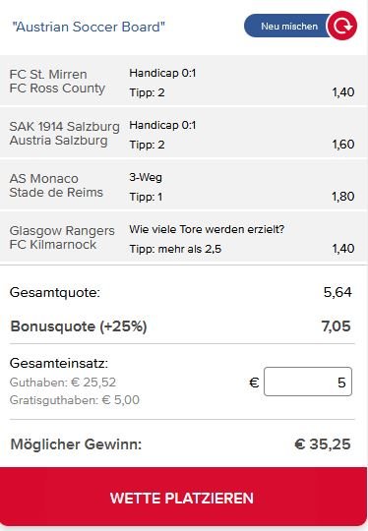
Task: Click the red refresh circle icon
Action: pos(341,26)
